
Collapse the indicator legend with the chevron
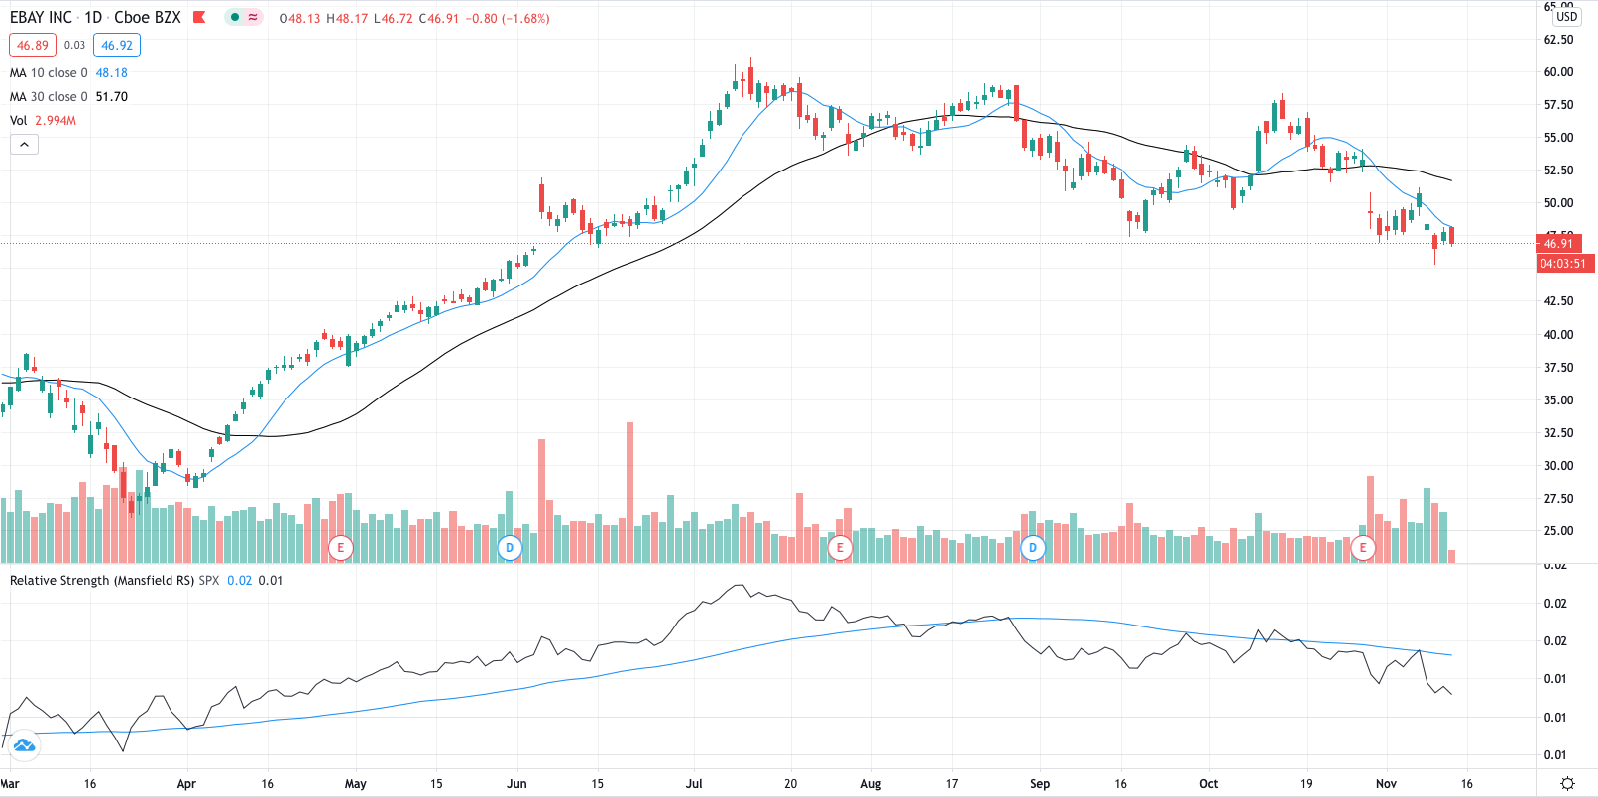24,145
